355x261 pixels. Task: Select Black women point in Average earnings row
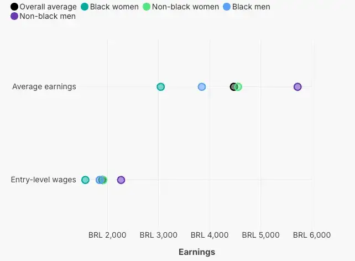tap(161, 86)
